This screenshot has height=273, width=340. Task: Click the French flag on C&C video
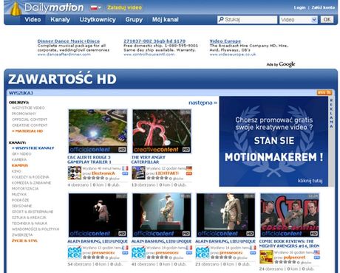pos(125,168)
